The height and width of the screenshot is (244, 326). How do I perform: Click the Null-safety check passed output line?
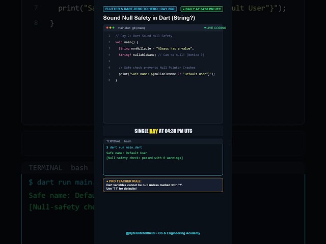pyautogui.click(x=145, y=158)
